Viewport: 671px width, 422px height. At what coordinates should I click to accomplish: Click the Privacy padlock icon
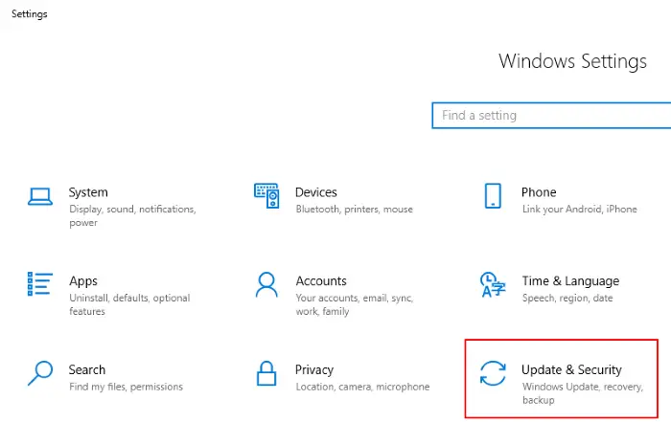coord(266,373)
